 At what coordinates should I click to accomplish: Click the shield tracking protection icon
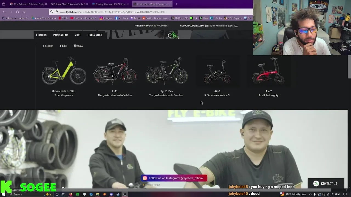pos(52,12)
